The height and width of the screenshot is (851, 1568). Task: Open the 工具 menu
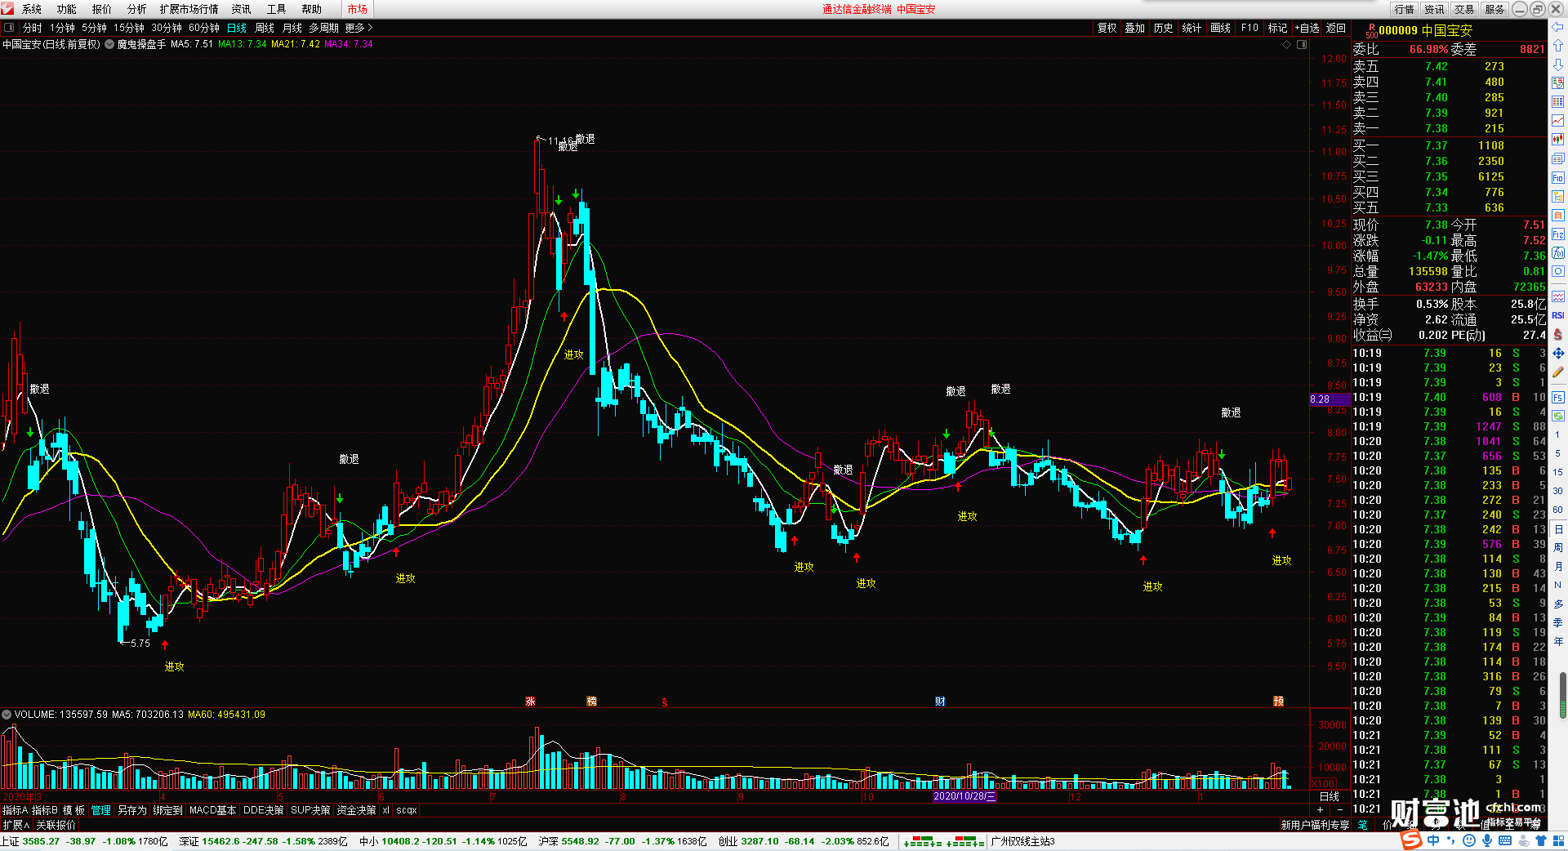tap(277, 9)
